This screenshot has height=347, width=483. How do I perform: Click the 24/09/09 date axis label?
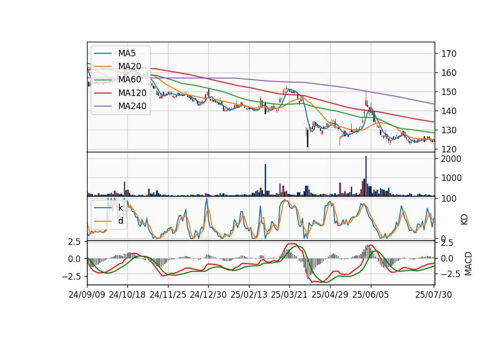tap(87, 295)
